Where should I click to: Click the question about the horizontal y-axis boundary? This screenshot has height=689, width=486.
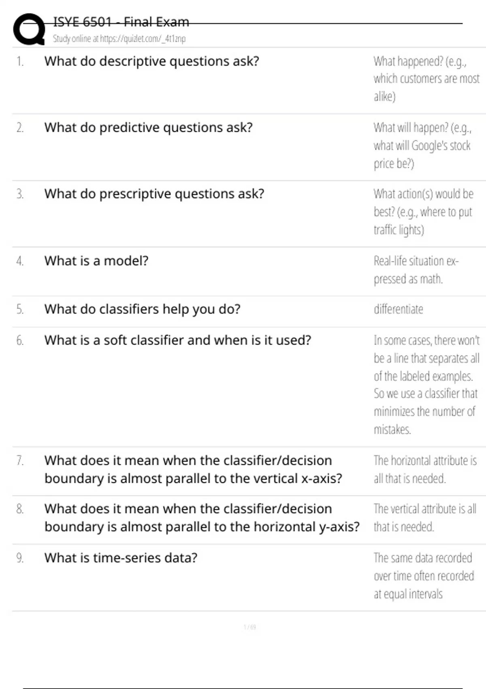pos(202,518)
